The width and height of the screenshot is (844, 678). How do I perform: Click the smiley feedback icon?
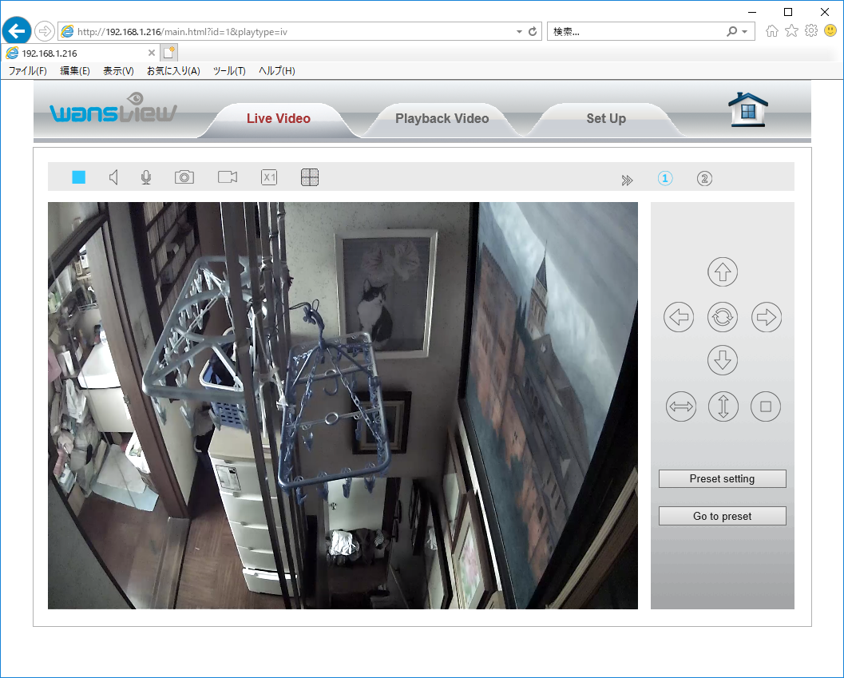(x=830, y=30)
